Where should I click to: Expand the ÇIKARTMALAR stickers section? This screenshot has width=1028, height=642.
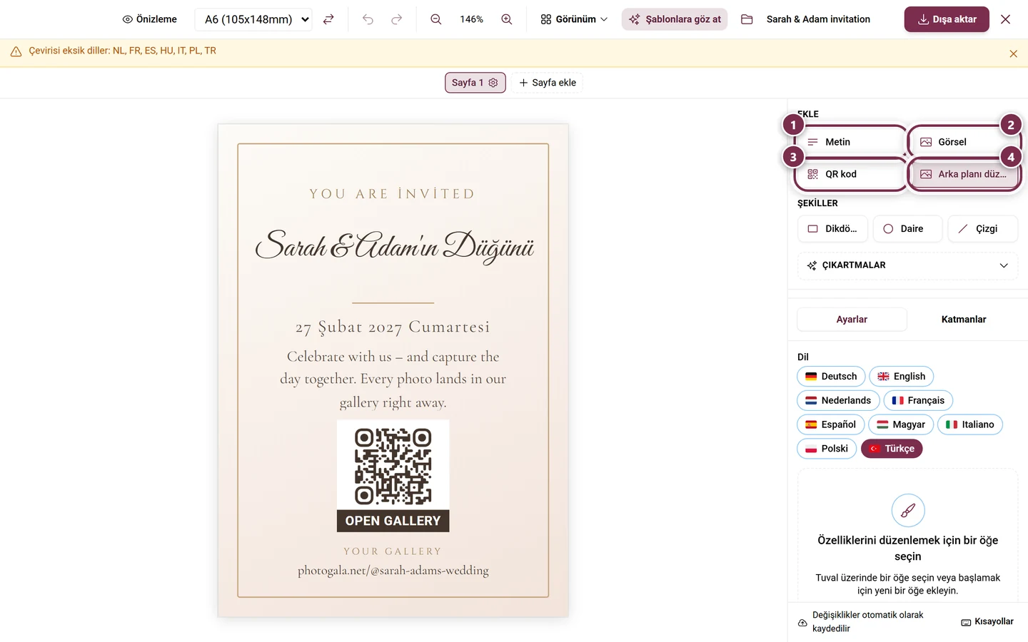(907, 265)
